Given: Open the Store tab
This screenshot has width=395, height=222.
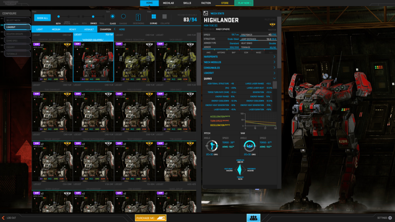Looking at the screenshot, I should [x=225, y=3].
